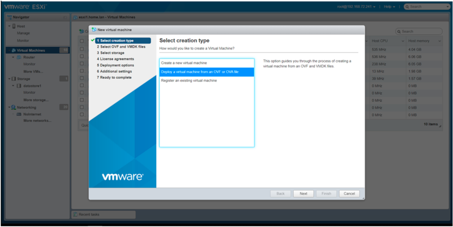The width and height of the screenshot is (453, 227).
Task: Open the Host memory column dropdown arrow
Action: point(440,41)
